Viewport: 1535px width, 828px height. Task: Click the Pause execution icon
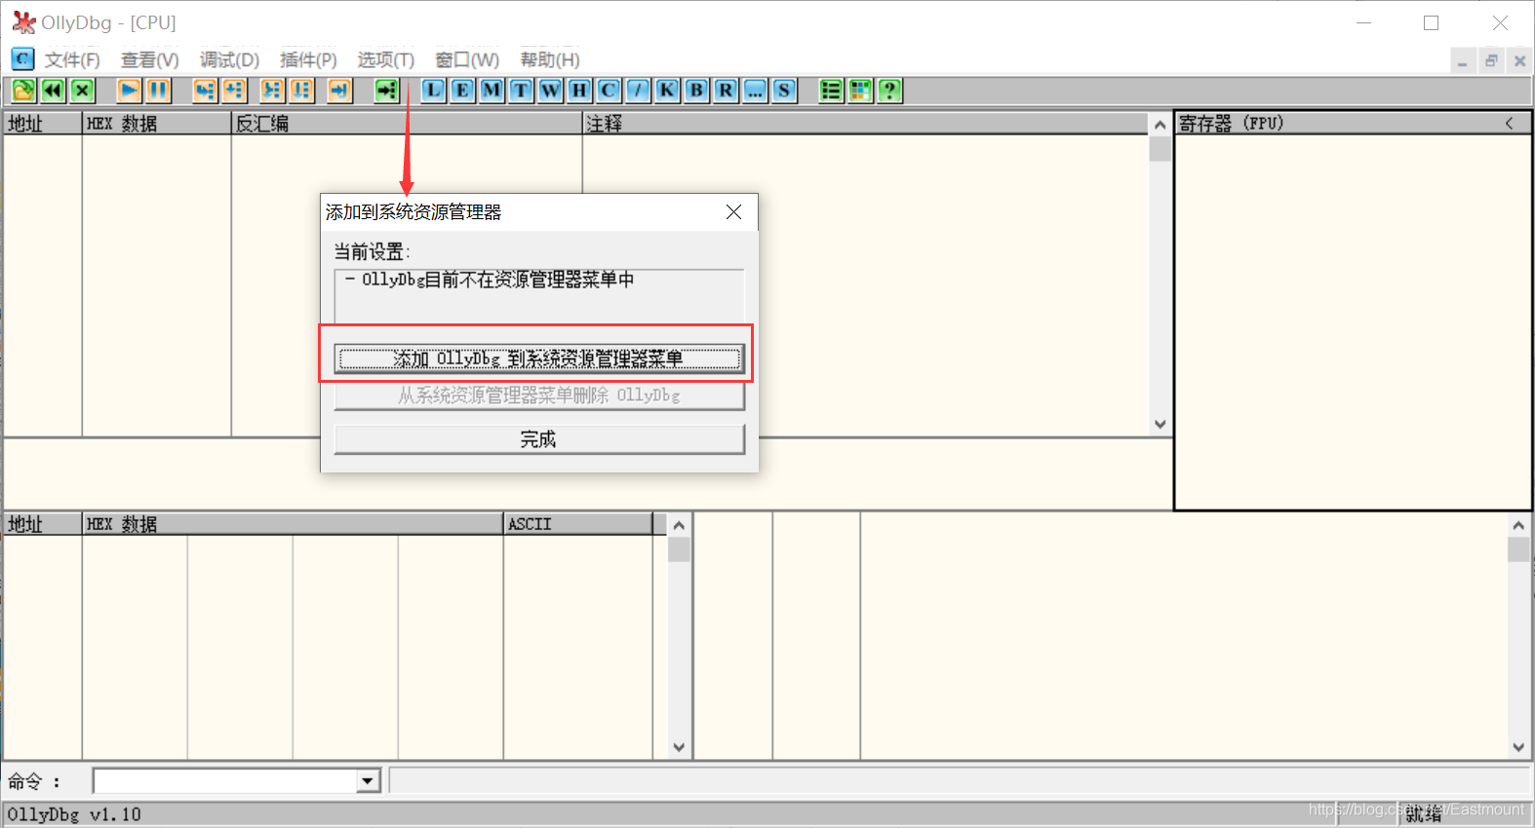[x=158, y=91]
